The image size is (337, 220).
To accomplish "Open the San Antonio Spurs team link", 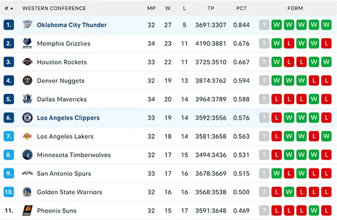I will click(x=64, y=174).
